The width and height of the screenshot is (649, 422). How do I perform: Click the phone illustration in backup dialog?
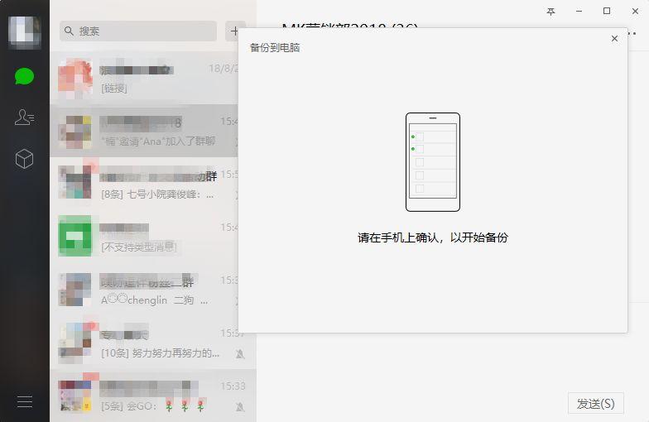[432, 162]
